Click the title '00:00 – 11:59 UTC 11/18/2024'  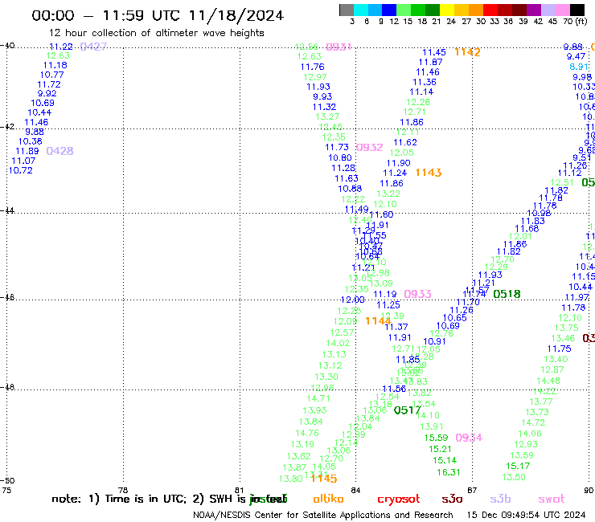[158, 15]
